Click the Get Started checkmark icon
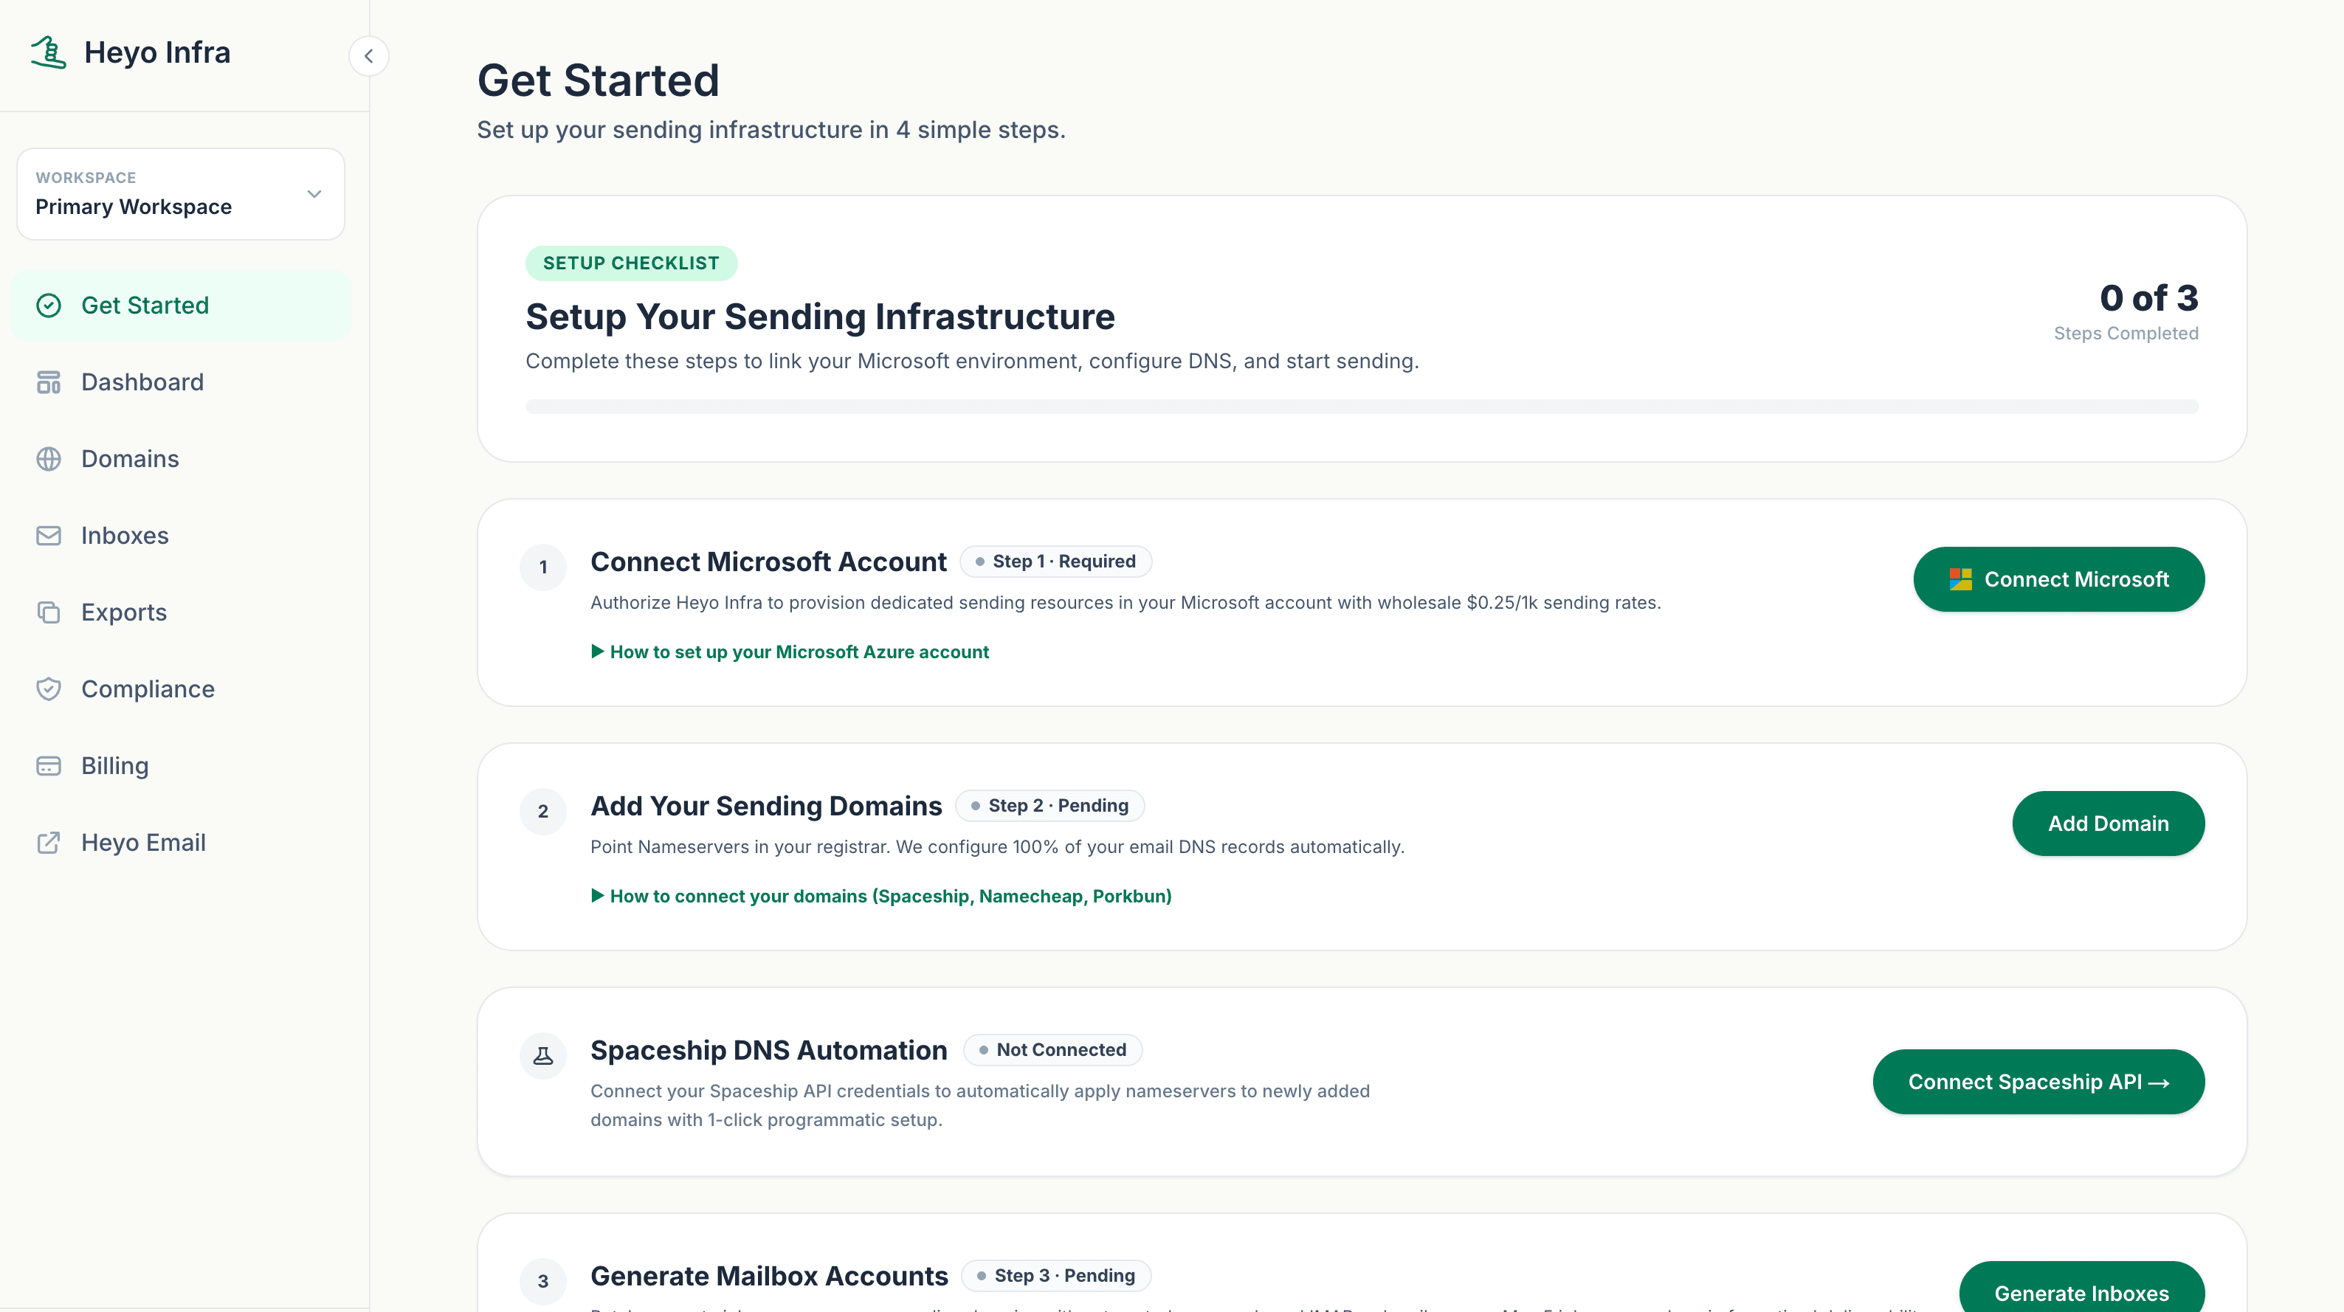The width and height of the screenshot is (2344, 1312). click(x=48, y=305)
